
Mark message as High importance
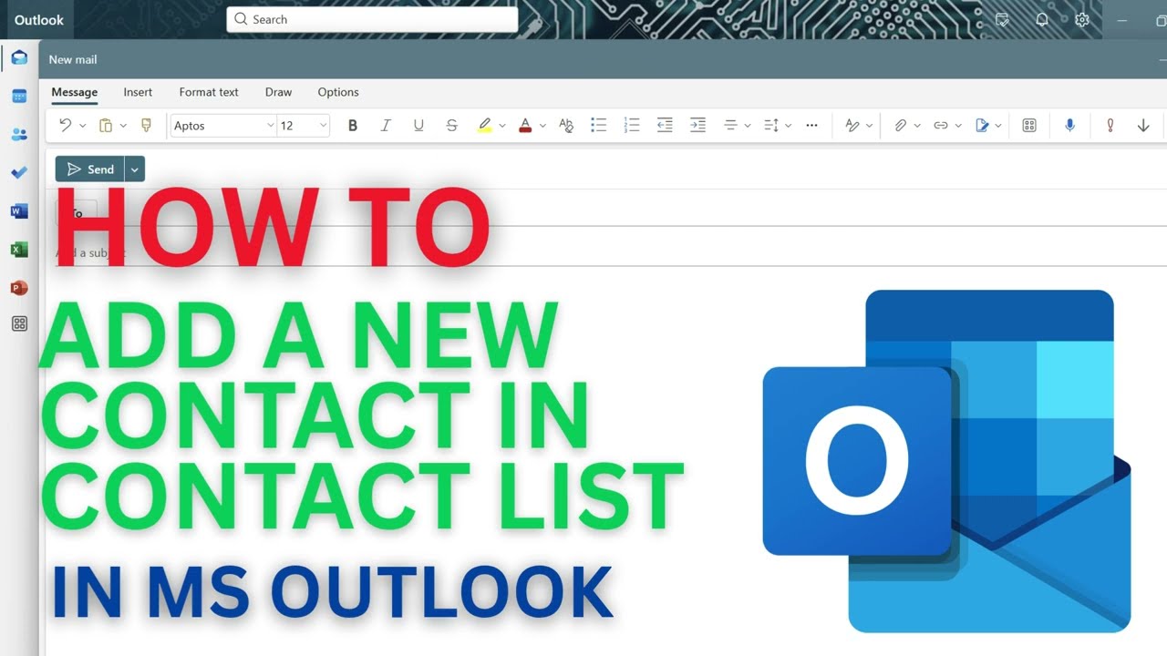tap(1110, 126)
